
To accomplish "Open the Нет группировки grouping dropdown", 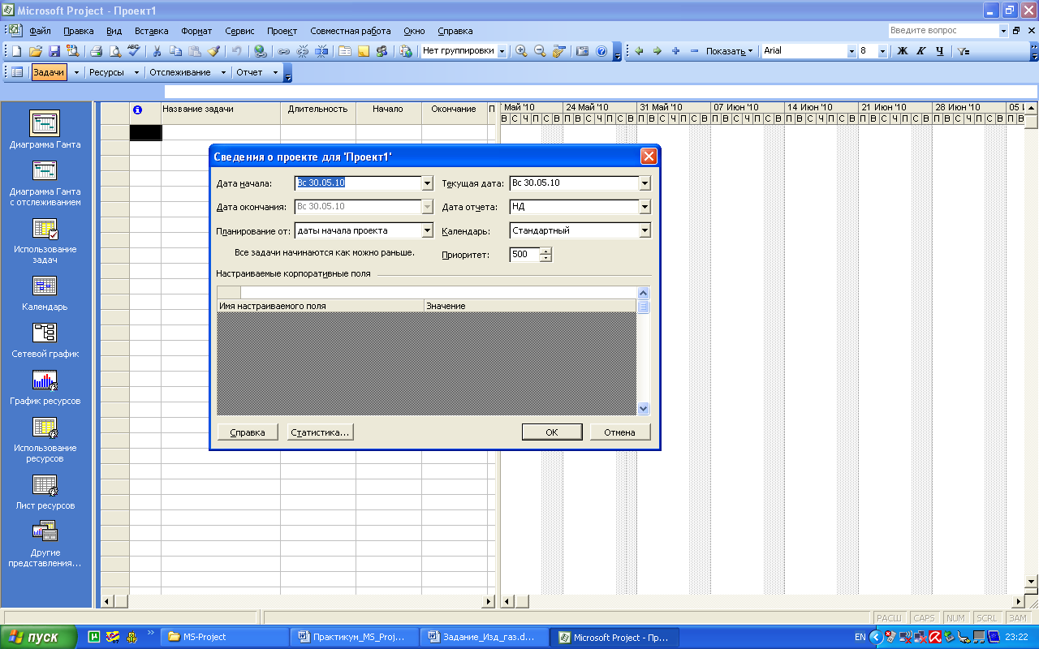I will tap(502, 51).
